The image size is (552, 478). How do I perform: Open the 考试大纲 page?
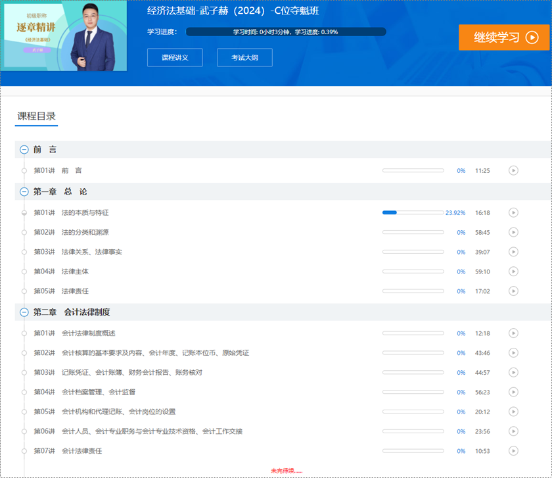244,57
